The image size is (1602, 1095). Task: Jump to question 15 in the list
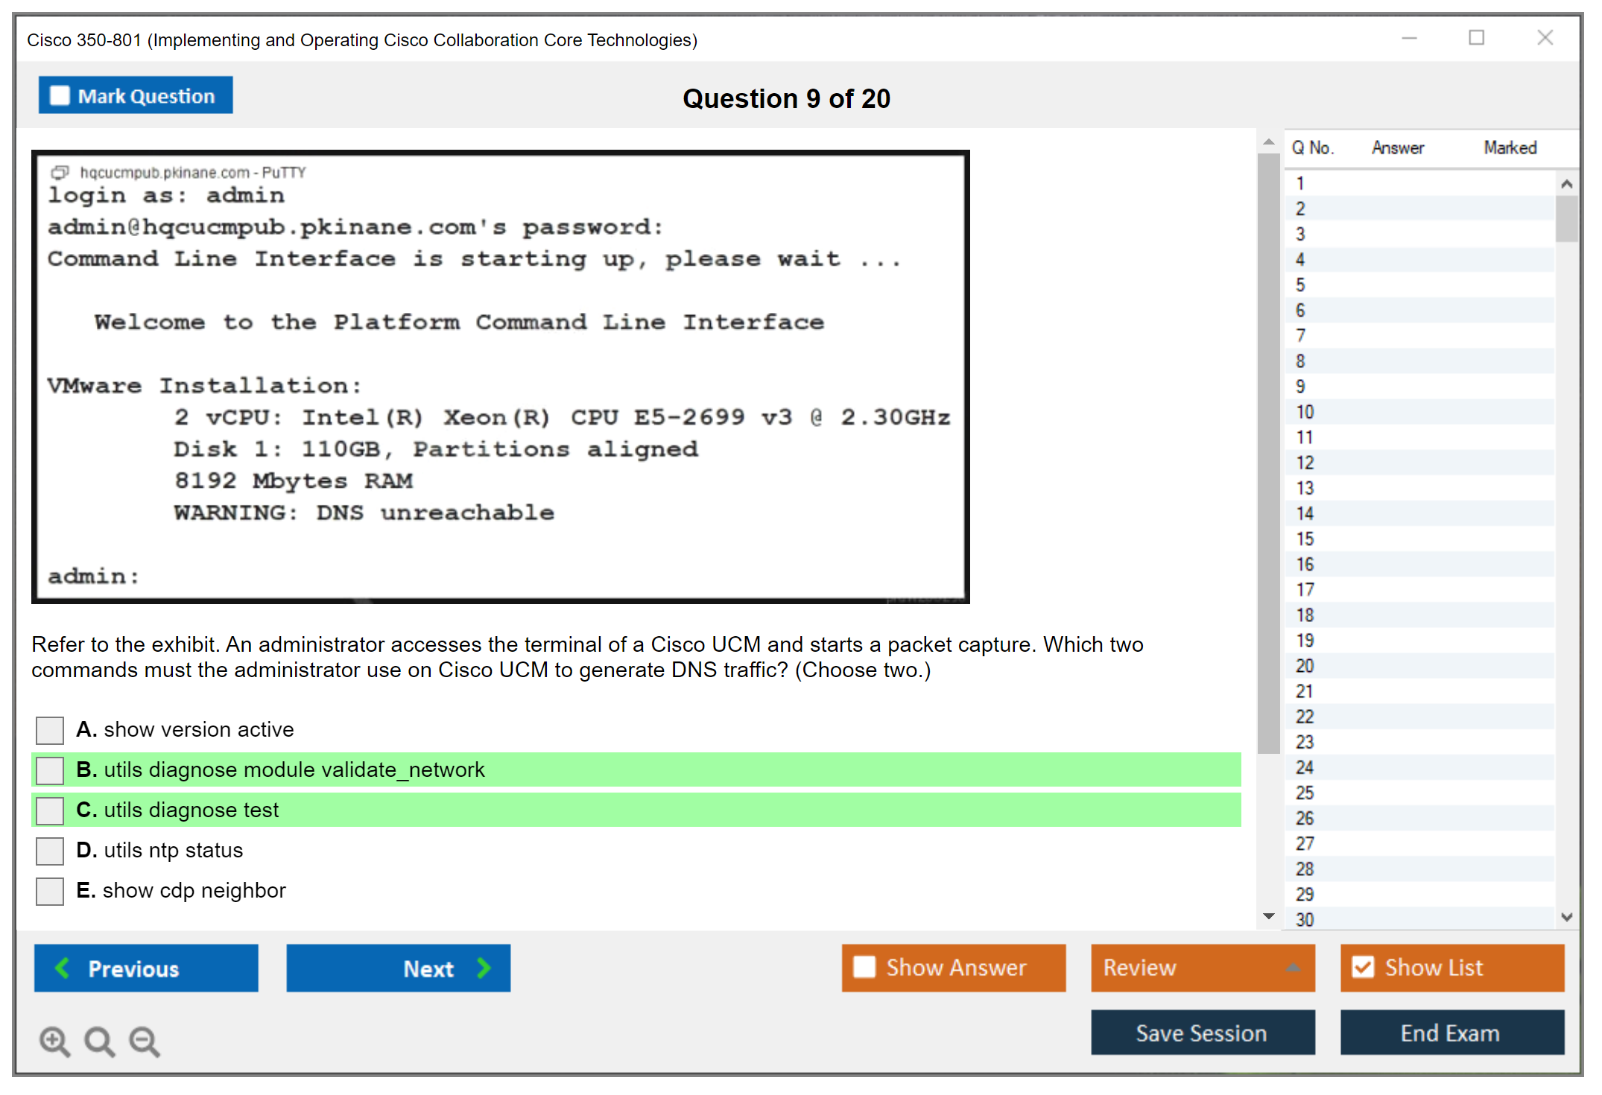[1305, 539]
